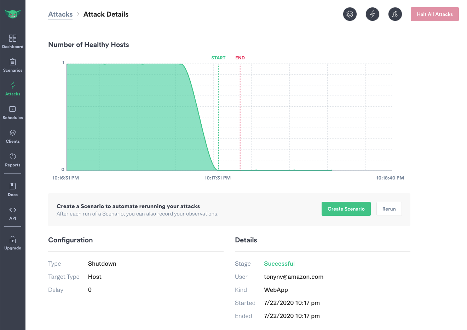467x330 pixels.
Task: Click the Ended row's 7/22/2020 10:17 pm value
Action: tap(292, 316)
